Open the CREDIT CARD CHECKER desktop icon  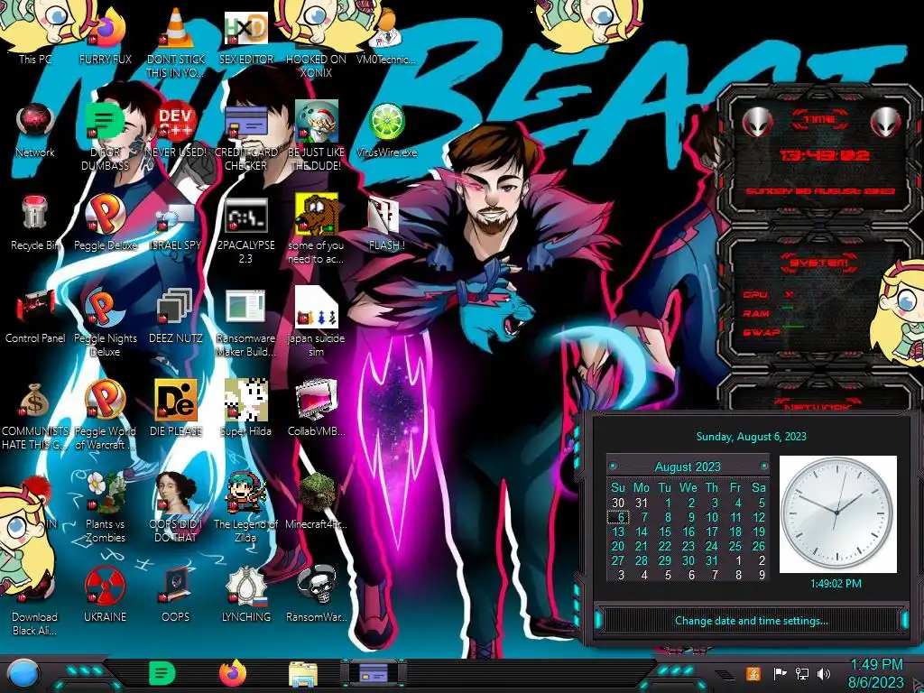246,137
